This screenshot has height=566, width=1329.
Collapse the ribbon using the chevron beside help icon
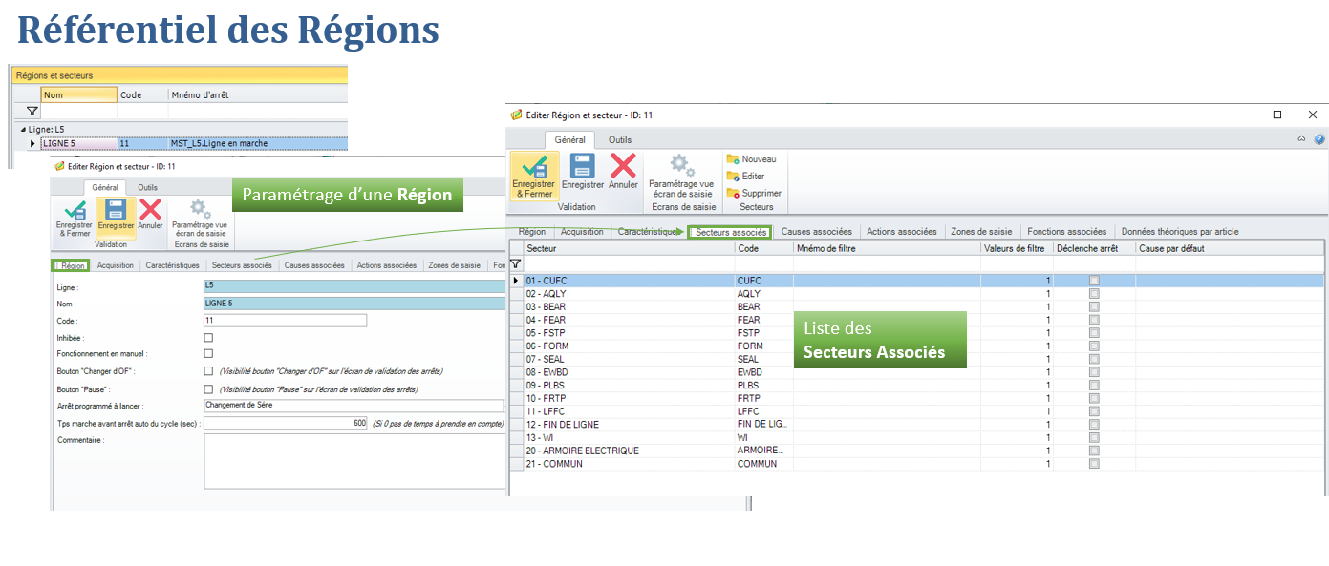1301,139
